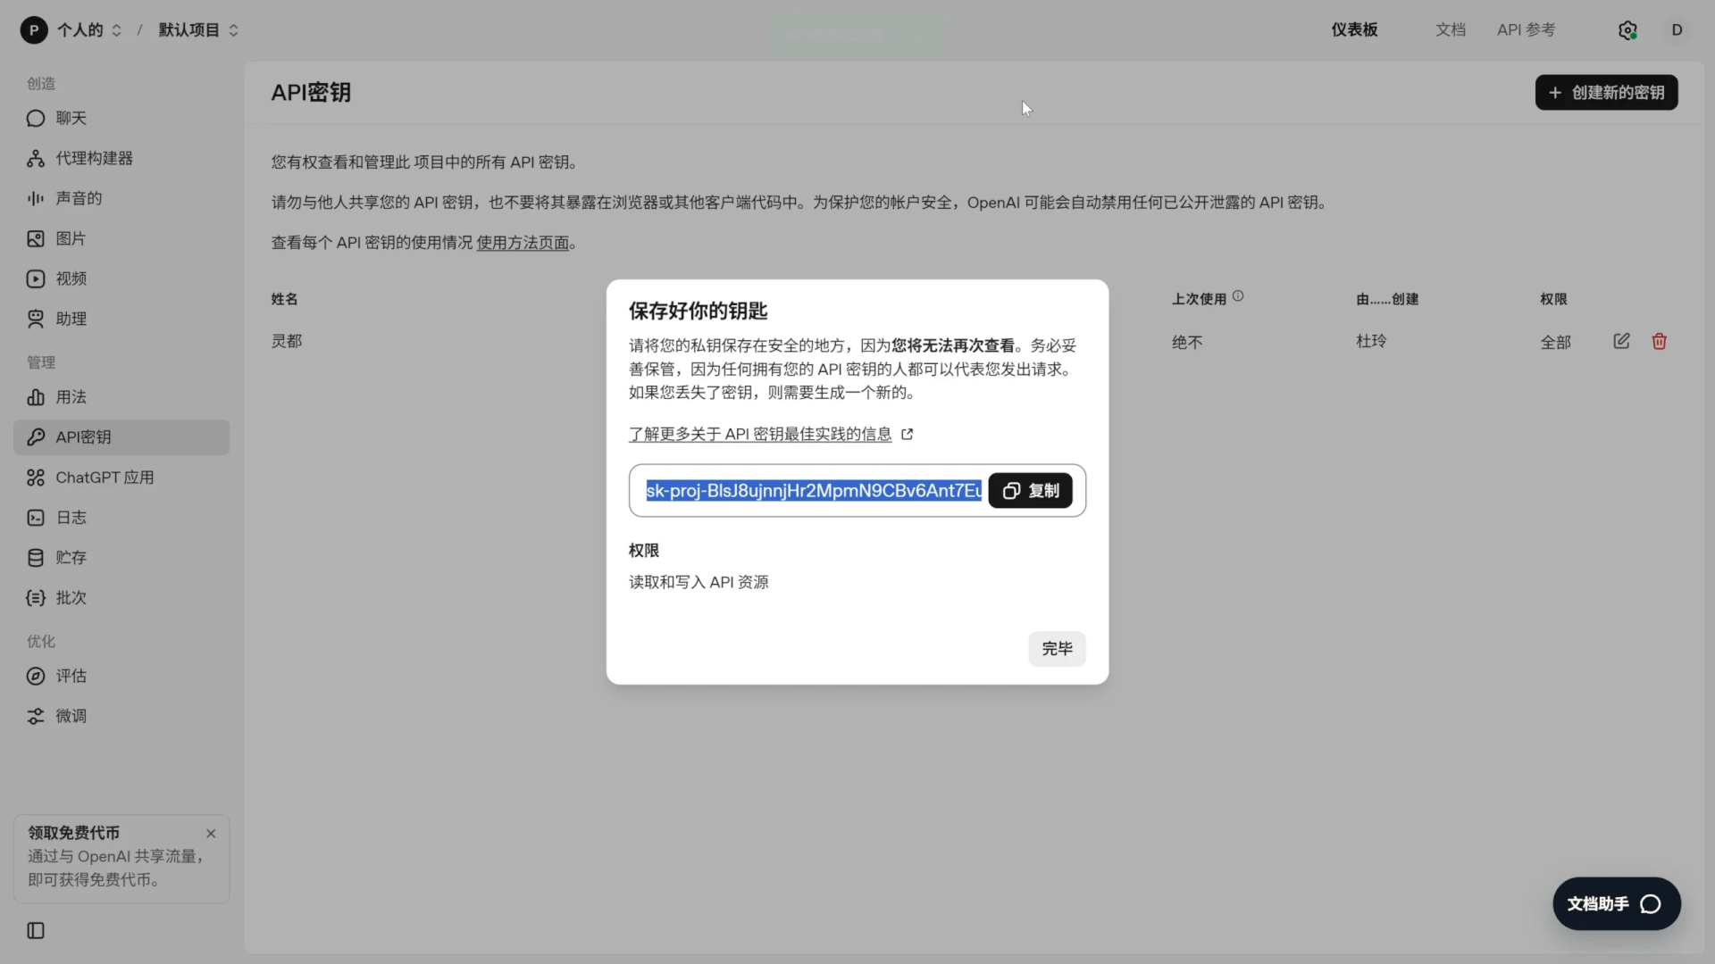Open the 聊天 (Chat) section

(70, 118)
